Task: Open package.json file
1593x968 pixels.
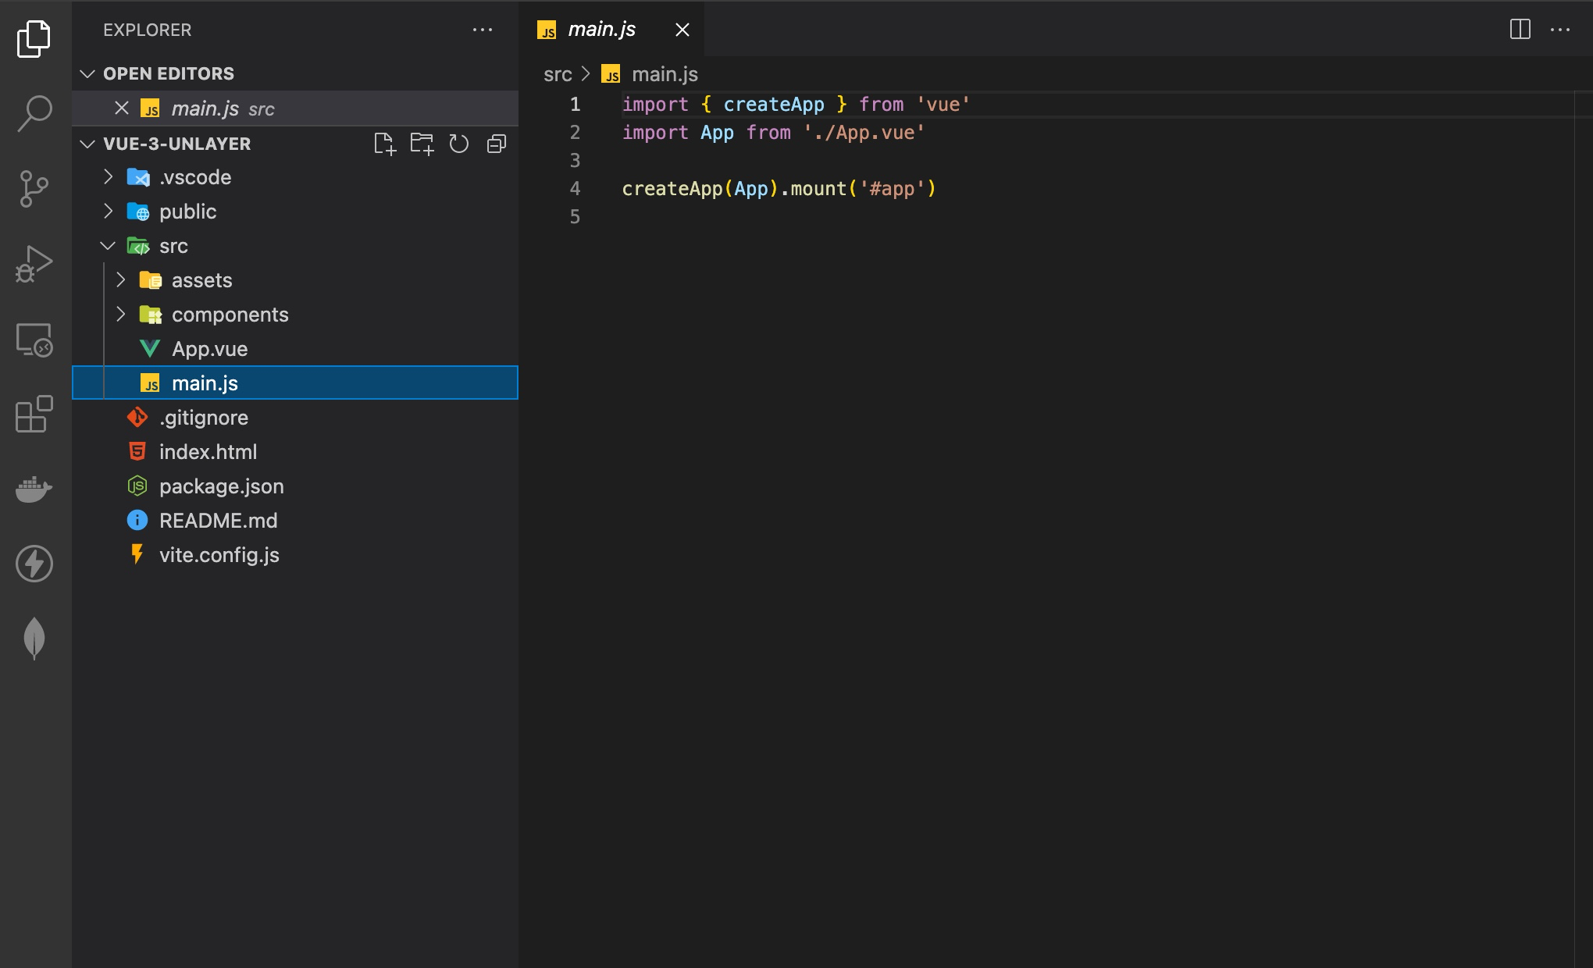Action: click(295, 486)
